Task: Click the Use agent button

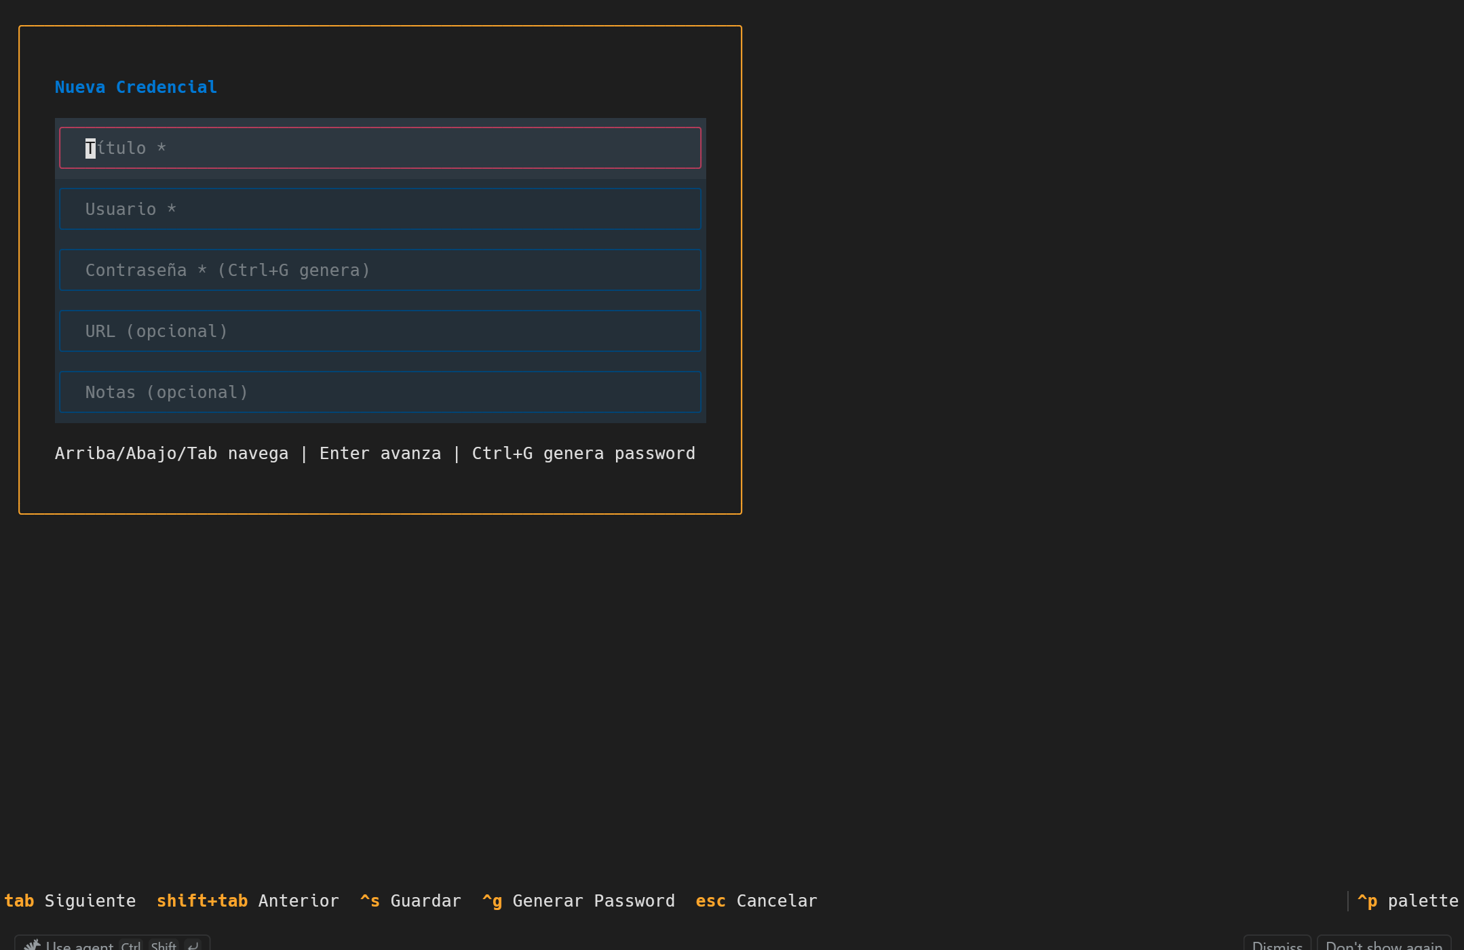Action: (113, 944)
